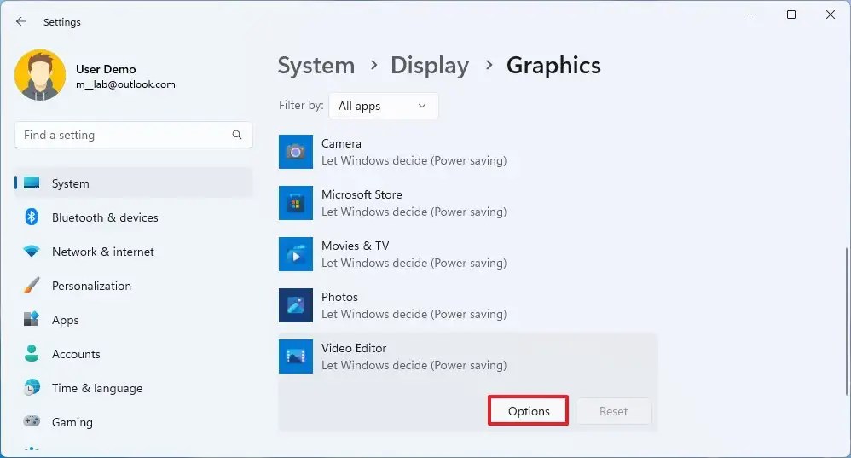Select the Microsoft Store entry
Screen dimensions: 851x458
point(468,203)
